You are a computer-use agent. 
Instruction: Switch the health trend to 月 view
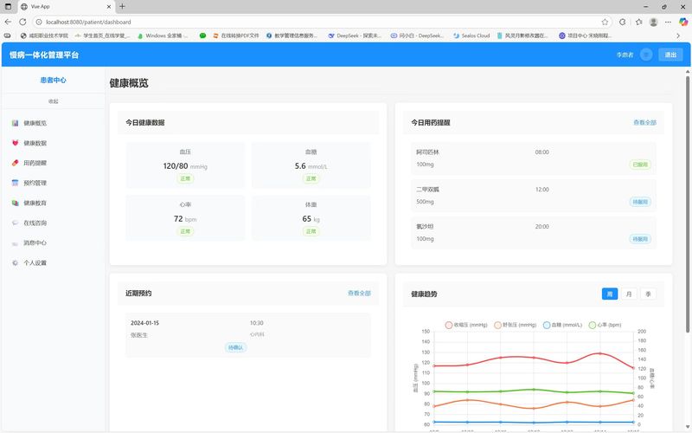point(629,294)
